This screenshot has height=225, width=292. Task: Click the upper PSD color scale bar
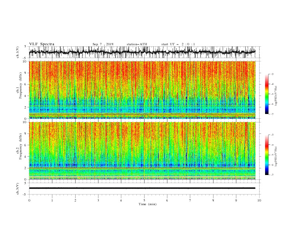pyautogui.click(x=267, y=94)
